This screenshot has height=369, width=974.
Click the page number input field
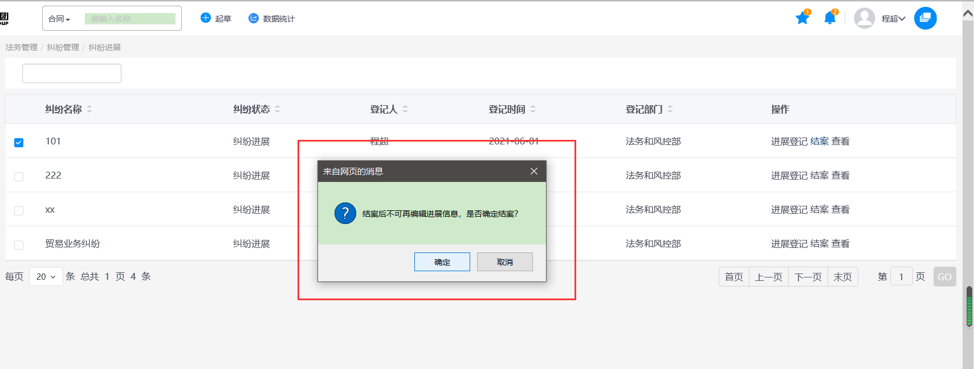pos(901,277)
